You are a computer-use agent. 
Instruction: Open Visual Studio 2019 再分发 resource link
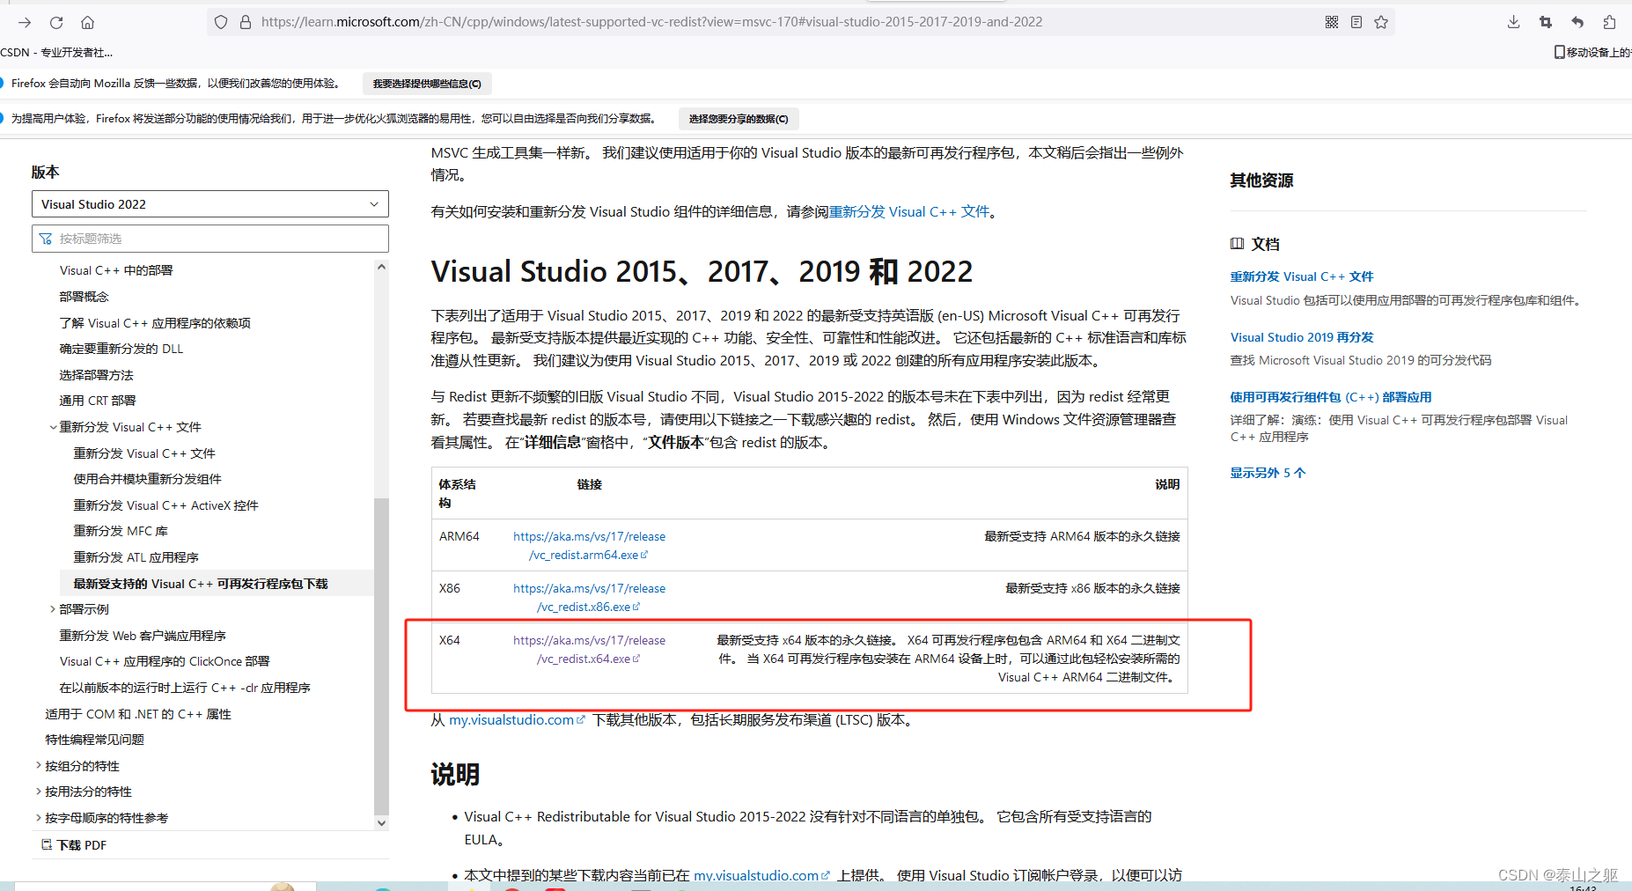[1302, 337]
